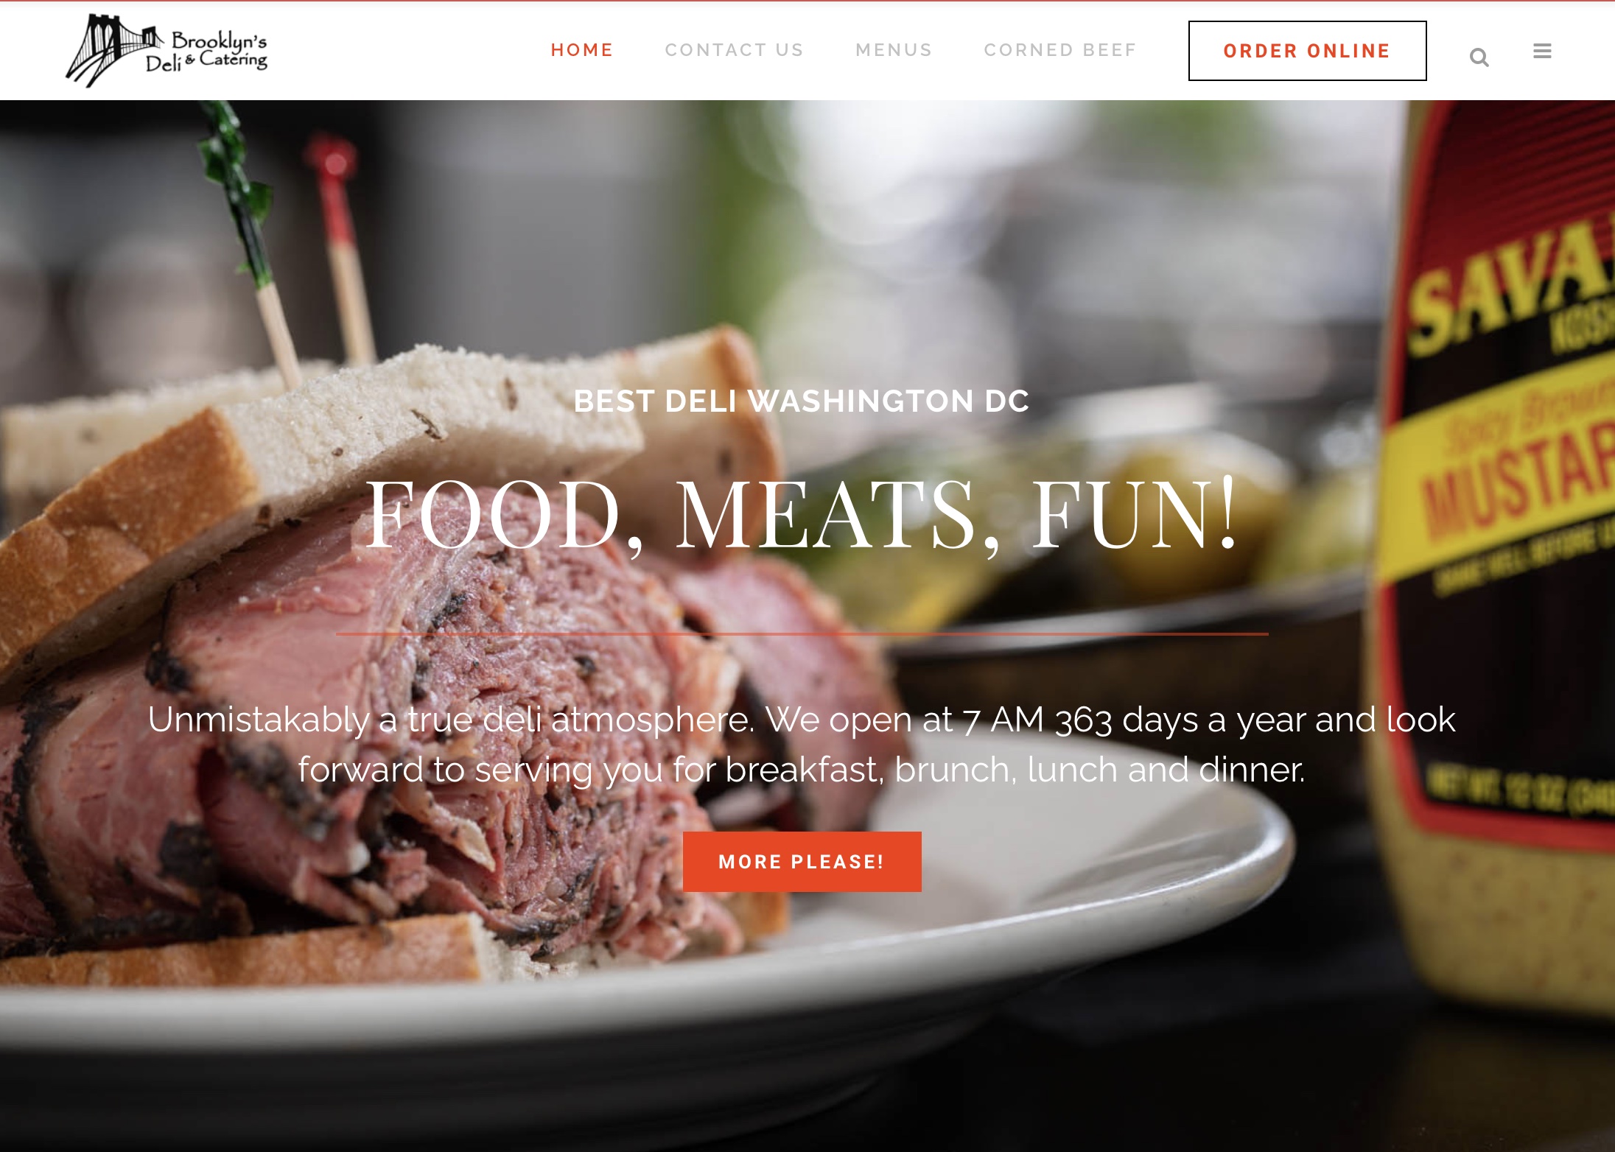Screen dimensions: 1615x1152
Task: Click the Food, Meats, Fun! headline
Action: (x=802, y=513)
